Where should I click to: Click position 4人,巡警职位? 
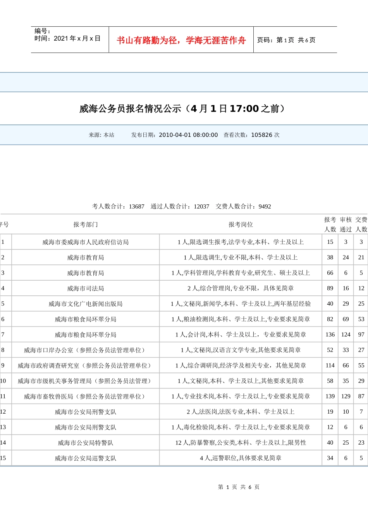[x=241, y=458]
